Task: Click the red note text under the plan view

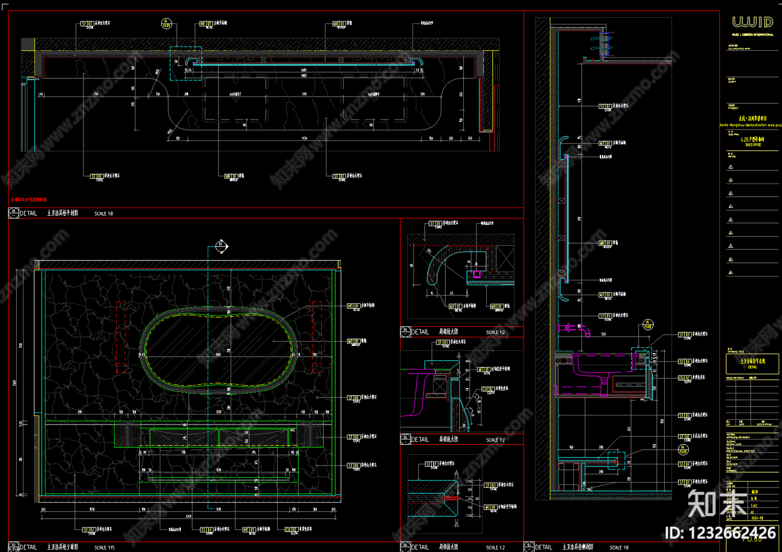Action: [29, 200]
